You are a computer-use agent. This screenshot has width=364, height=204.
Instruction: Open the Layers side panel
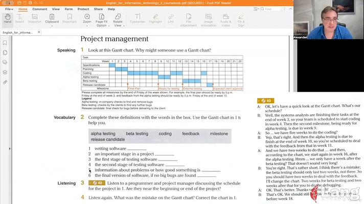(5, 72)
